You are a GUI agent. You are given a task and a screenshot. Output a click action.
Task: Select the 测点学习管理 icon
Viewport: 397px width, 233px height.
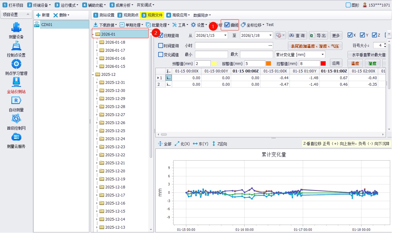16,64
